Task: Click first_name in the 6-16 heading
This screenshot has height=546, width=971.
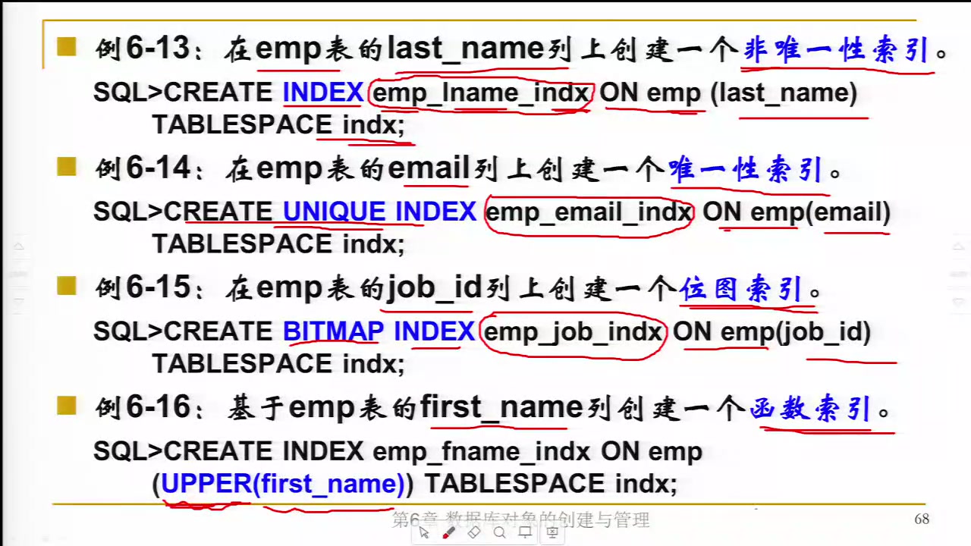Action: pos(501,408)
